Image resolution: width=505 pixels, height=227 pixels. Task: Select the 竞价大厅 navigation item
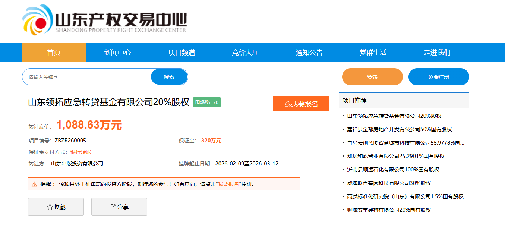[245, 53]
